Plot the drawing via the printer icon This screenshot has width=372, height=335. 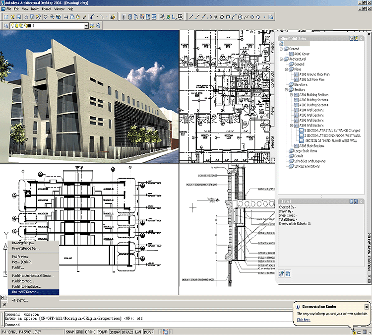coord(26,17)
